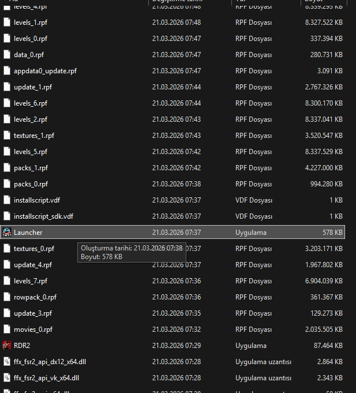
Task: Click the ffx_fsr2_api_dx12_x64.dll file icon
Action: click(x=7, y=361)
